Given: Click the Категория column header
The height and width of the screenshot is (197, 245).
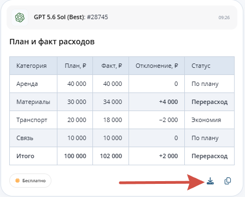Looking at the screenshot, I should 33,66.
